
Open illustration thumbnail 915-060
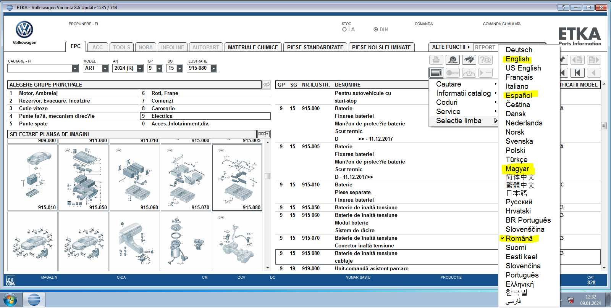[x=135, y=178]
